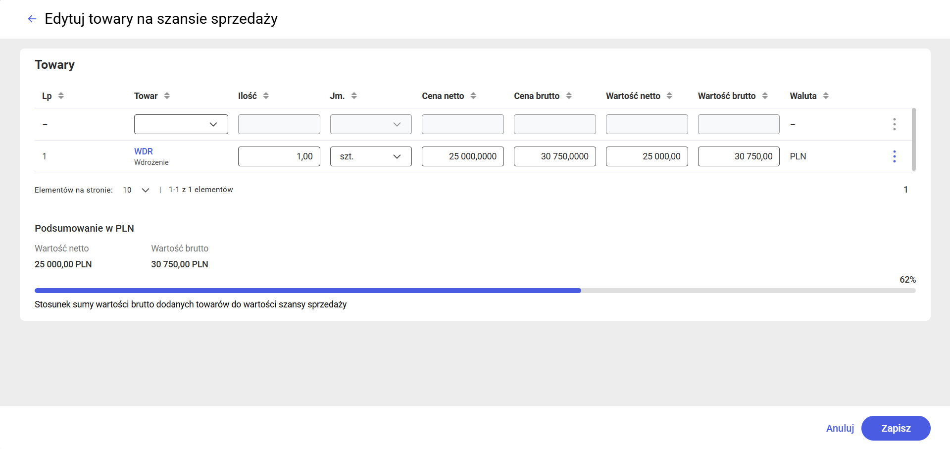The image size is (950, 449).
Task: Click the empty Wartość netto field in the new row
Action: tap(647, 124)
